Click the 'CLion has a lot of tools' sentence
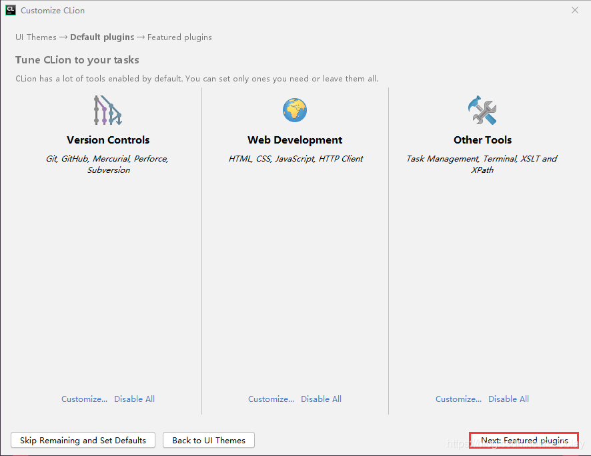 tap(197, 79)
